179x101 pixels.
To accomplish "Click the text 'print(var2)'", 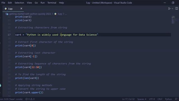I will [23, 17].
